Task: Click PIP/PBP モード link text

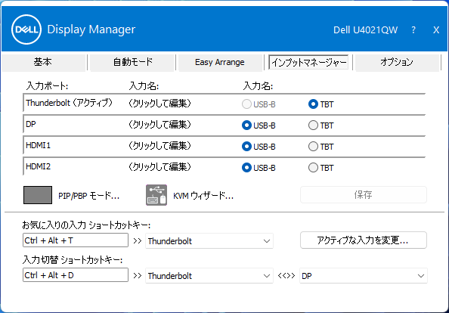Action: point(88,196)
